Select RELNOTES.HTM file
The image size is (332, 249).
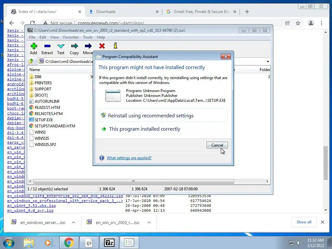(x=49, y=113)
